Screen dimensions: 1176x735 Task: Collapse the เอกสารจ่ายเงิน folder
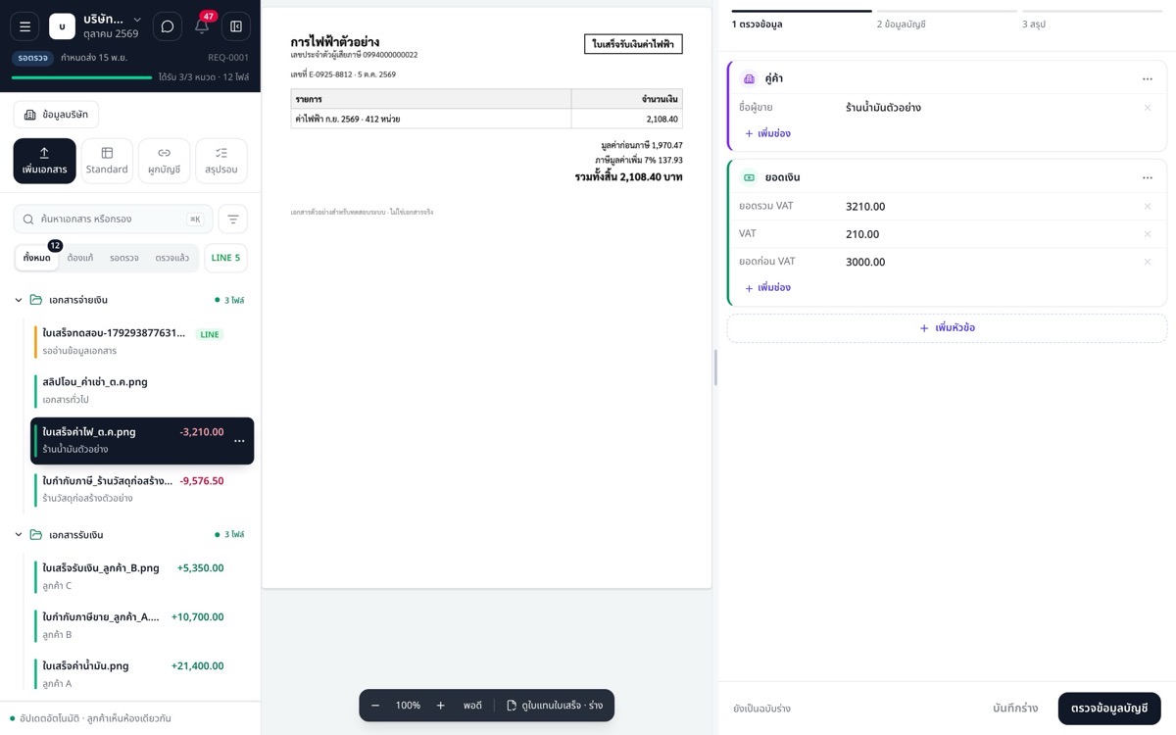point(19,300)
